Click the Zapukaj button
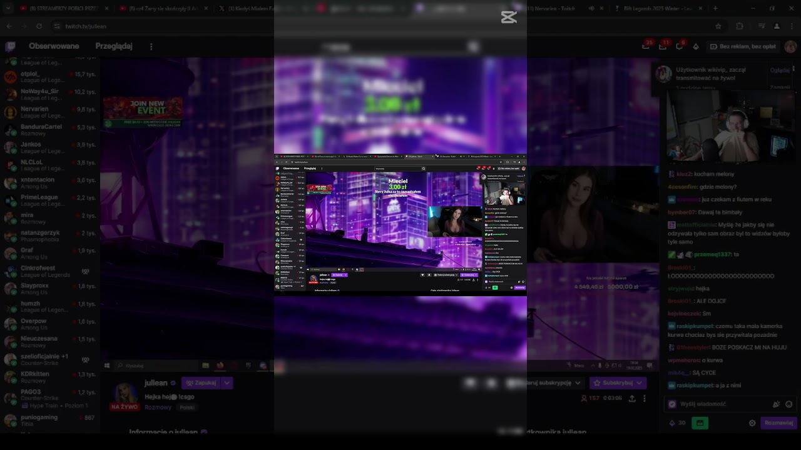This screenshot has height=450, width=801. (200, 382)
